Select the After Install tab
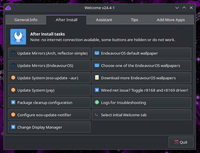200x153 pixels. click(x=66, y=20)
